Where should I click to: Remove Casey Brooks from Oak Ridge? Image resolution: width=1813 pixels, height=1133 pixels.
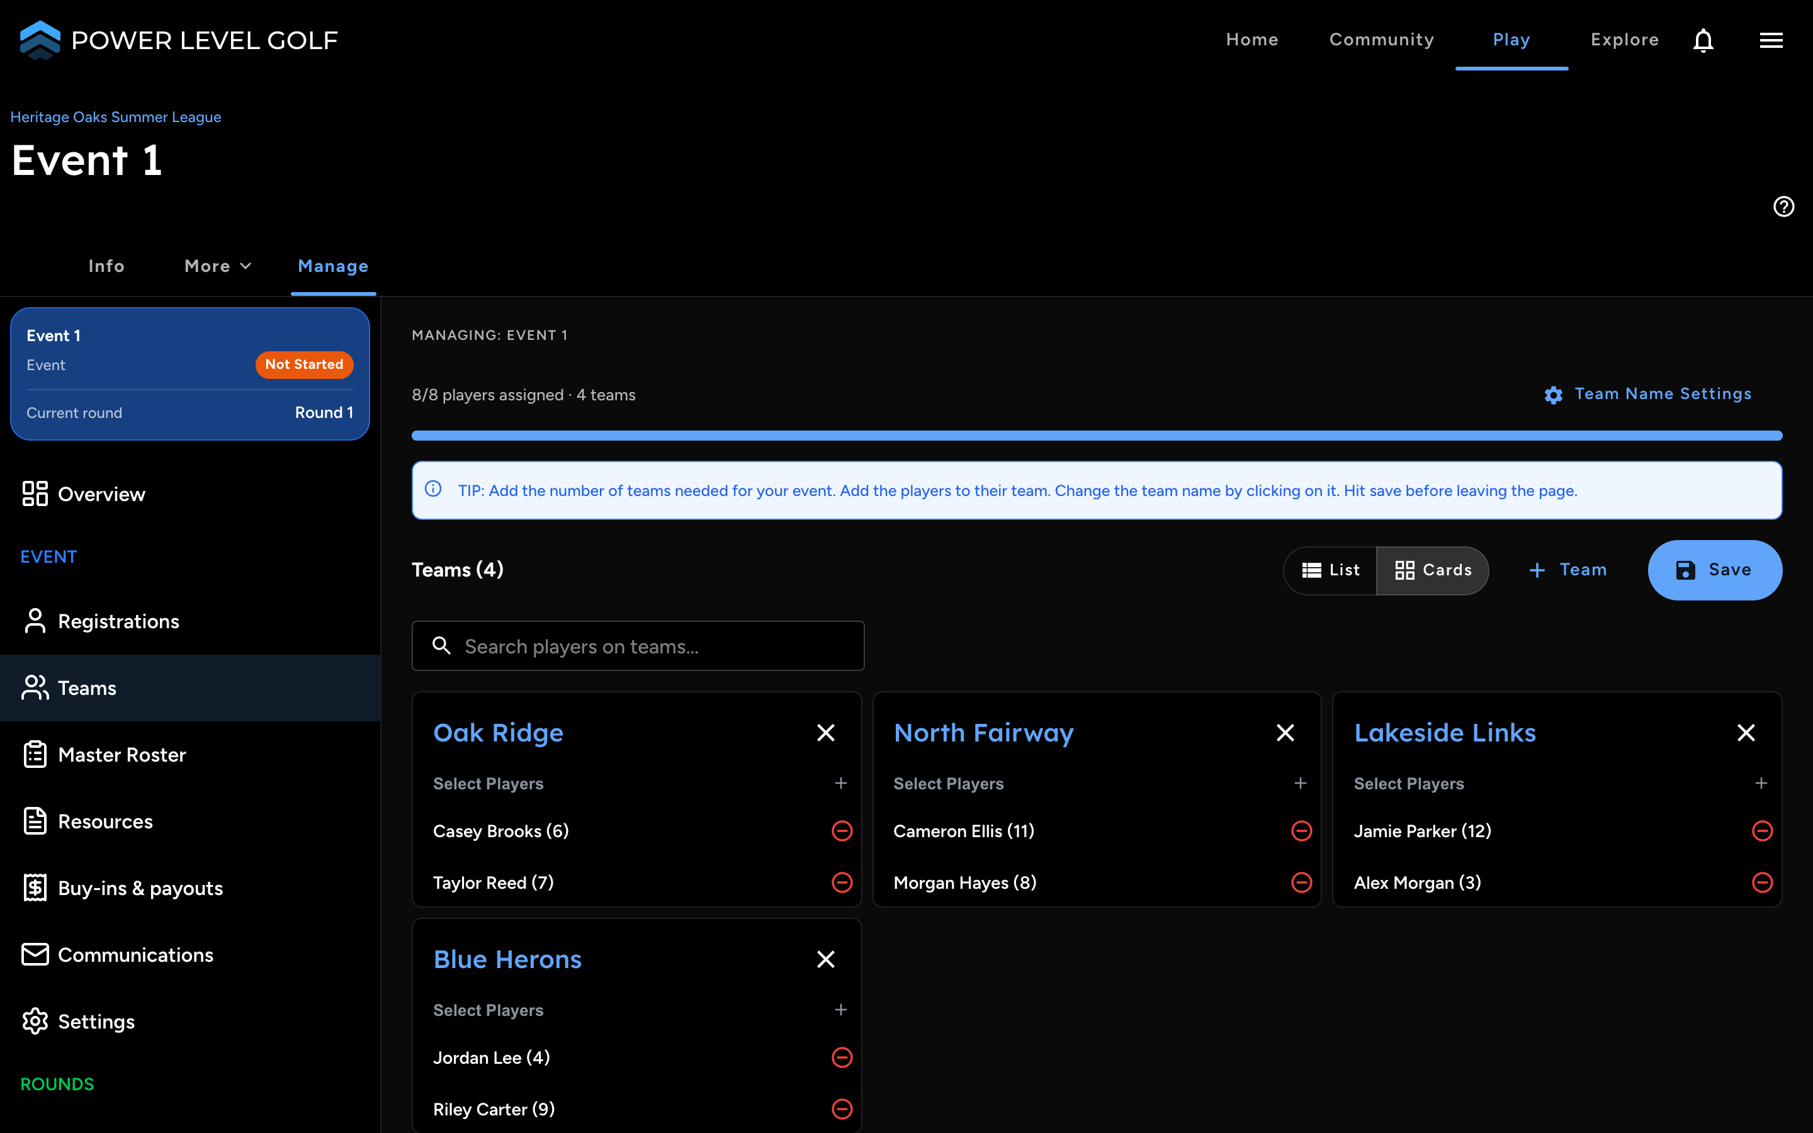[x=842, y=831]
